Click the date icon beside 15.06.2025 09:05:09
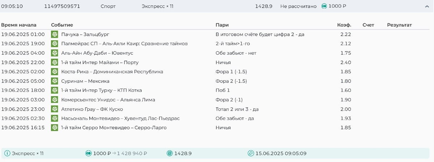The width and height of the screenshot is (434, 162). pyautogui.click(x=251, y=153)
